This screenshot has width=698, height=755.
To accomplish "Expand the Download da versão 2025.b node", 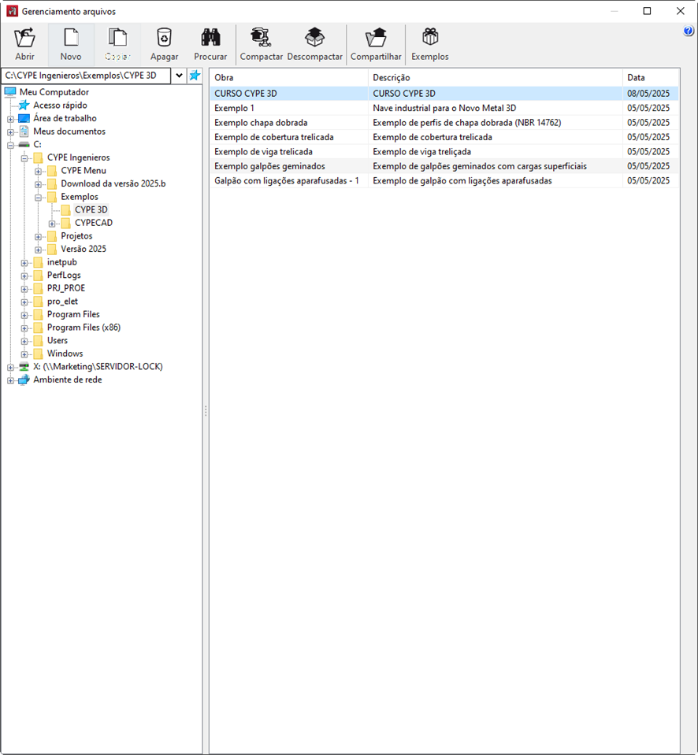I will pyautogui.click(x=38, y=184).
